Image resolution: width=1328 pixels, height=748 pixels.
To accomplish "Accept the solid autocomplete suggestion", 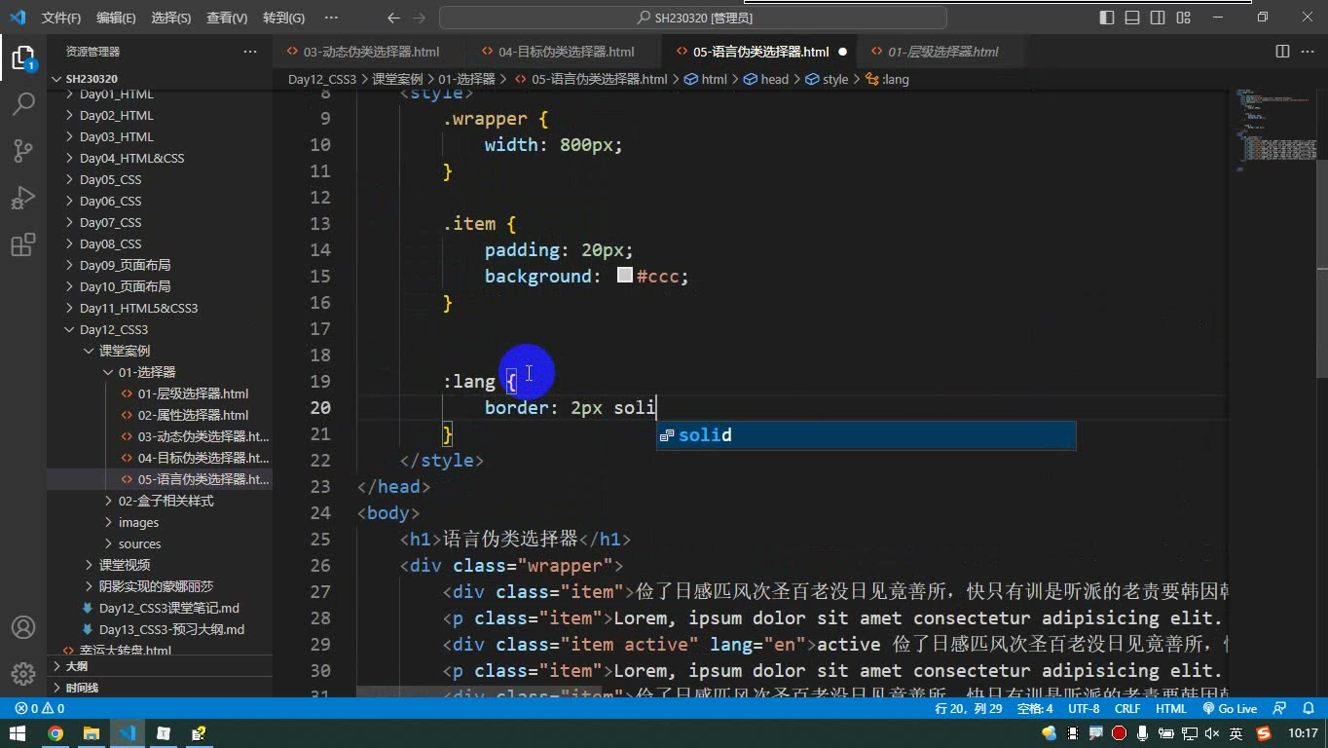I will (x=866, y=435).
